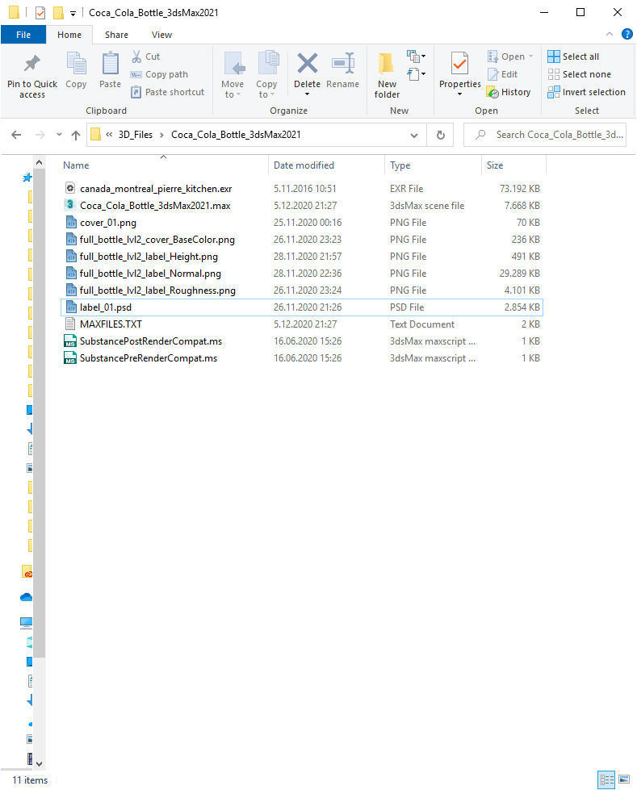Open the Easy access dropdown
Image resolution: width=637 pixels, height=790 pixels.
point(417,74)
